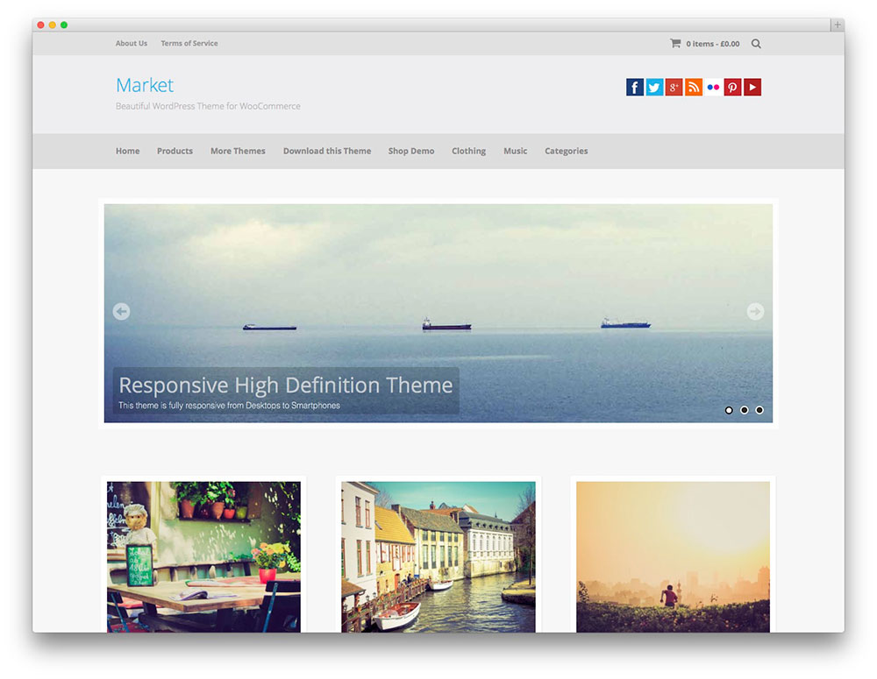Go to previous slide arrow
Screen dimensions: 877x679
click(x=121, y=311)
